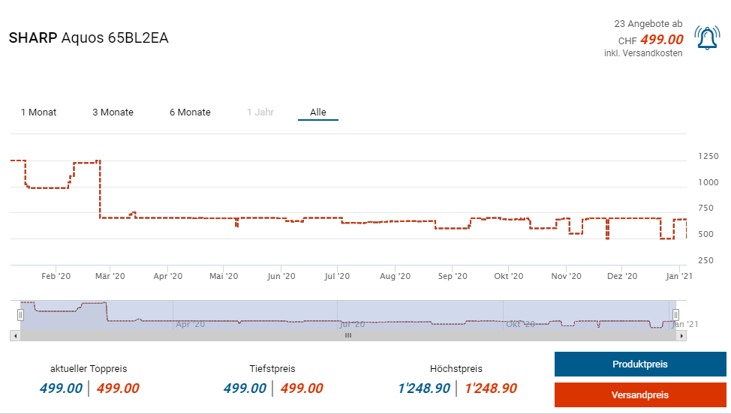
Task: Click the greyed-out 1 Jahr range
Action: tap(260, 112)
